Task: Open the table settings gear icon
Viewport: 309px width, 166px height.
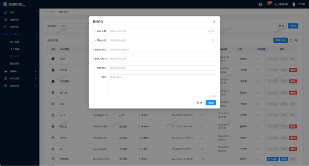Action: 296,40
